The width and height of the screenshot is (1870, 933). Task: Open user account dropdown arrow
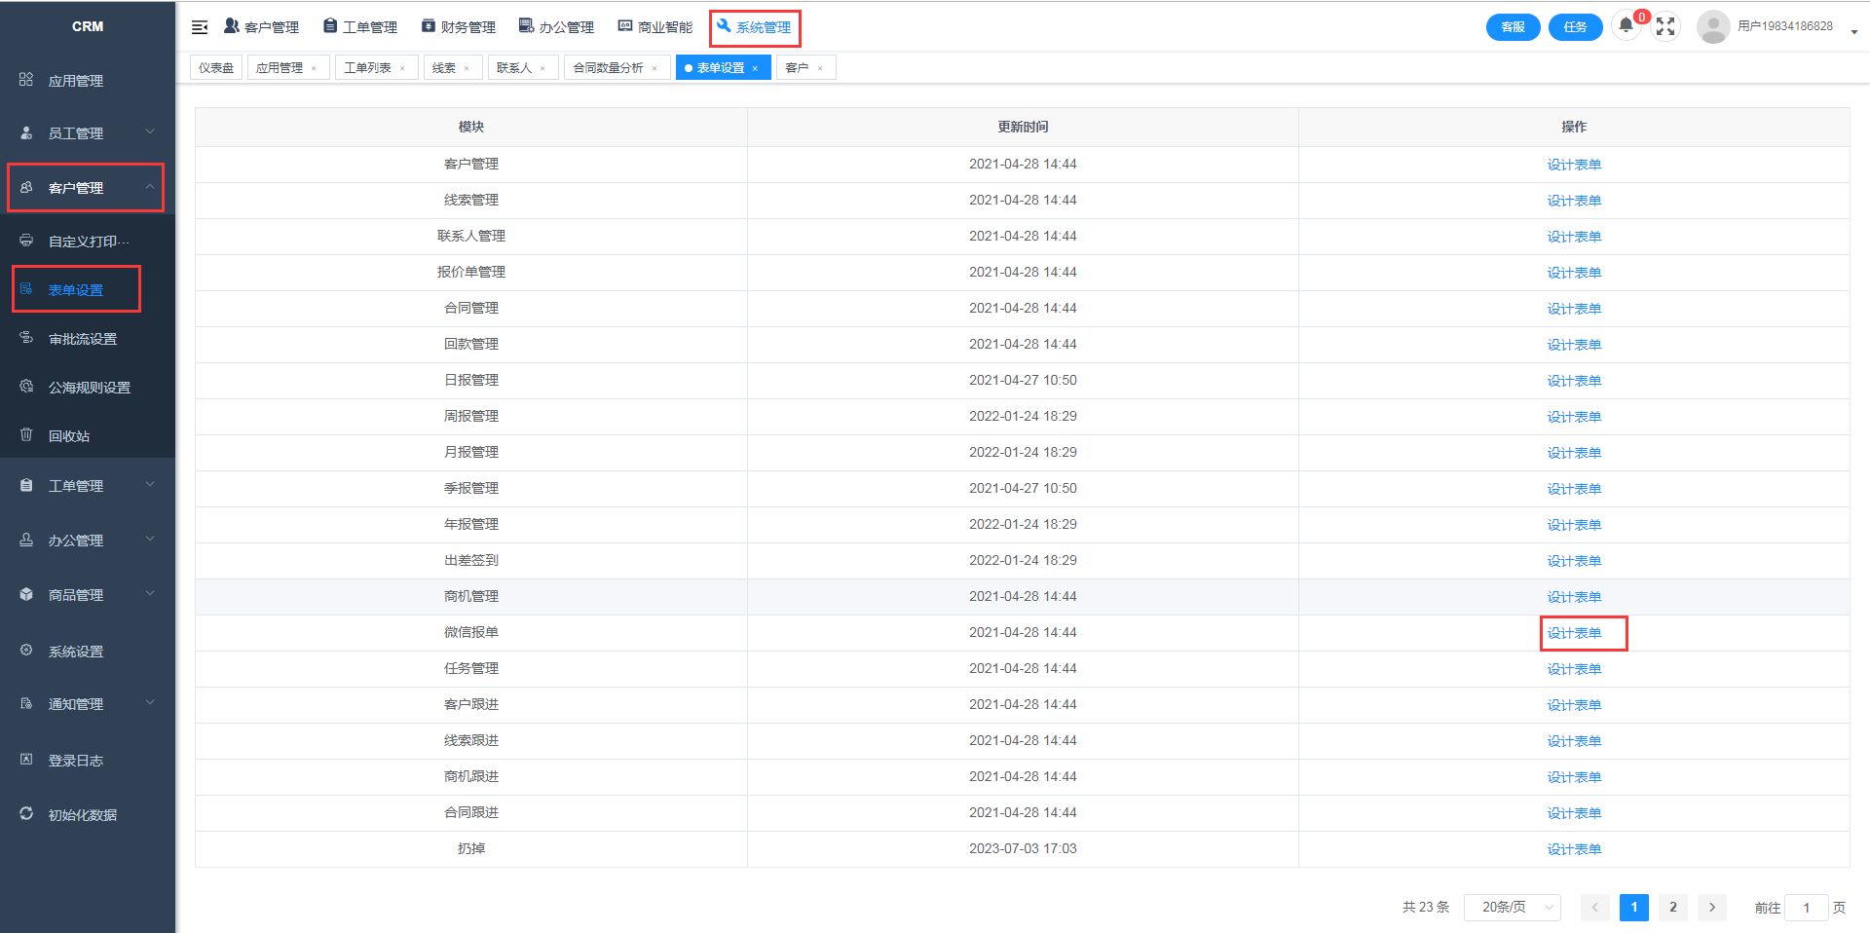click(1853, 31)
